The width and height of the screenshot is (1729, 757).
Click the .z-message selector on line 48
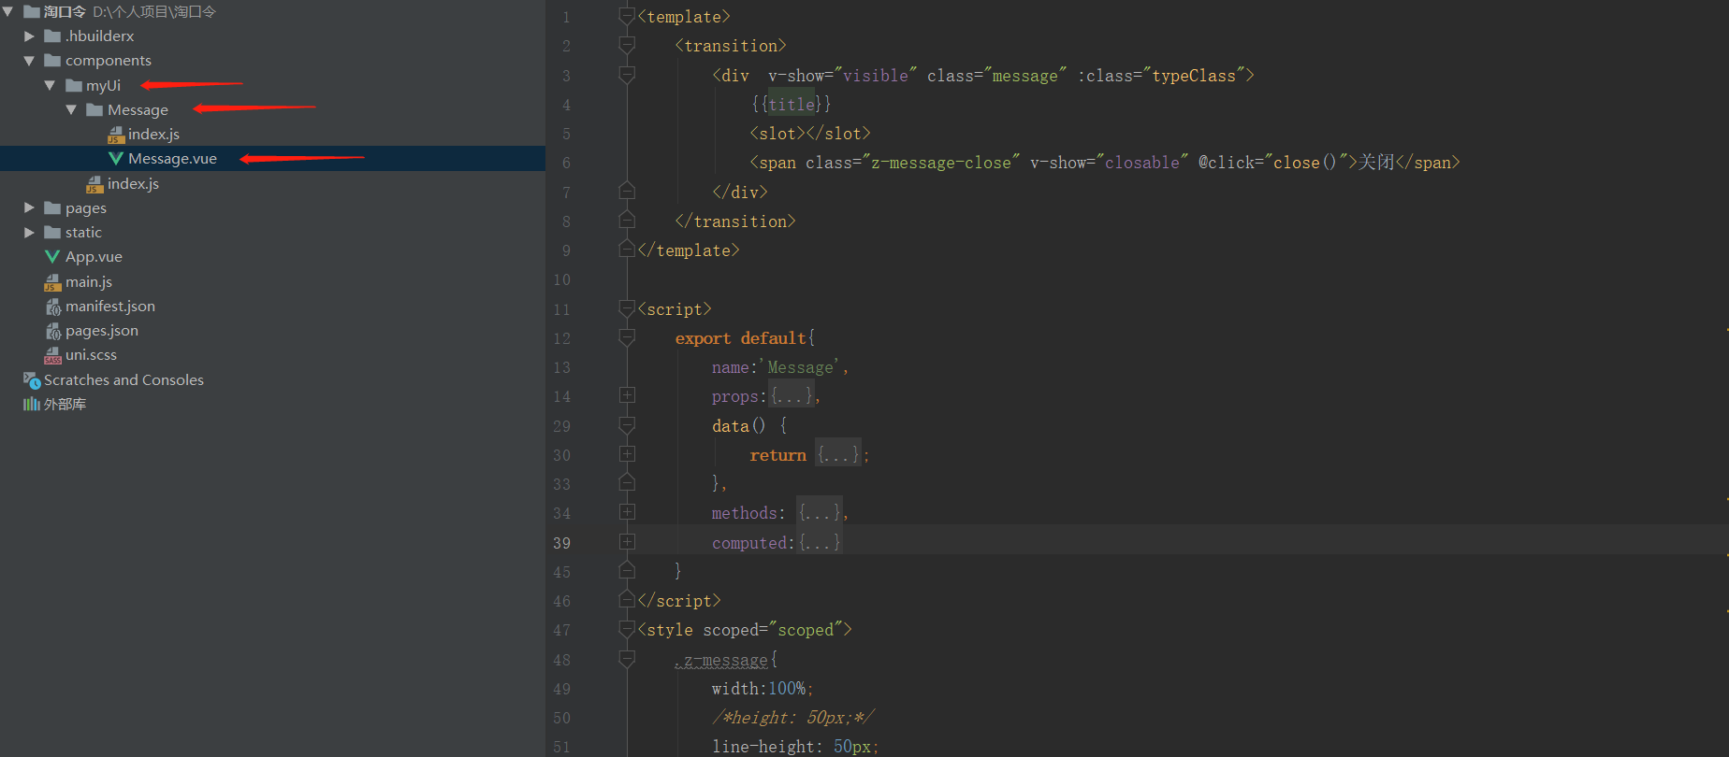(x=721, y=661)
